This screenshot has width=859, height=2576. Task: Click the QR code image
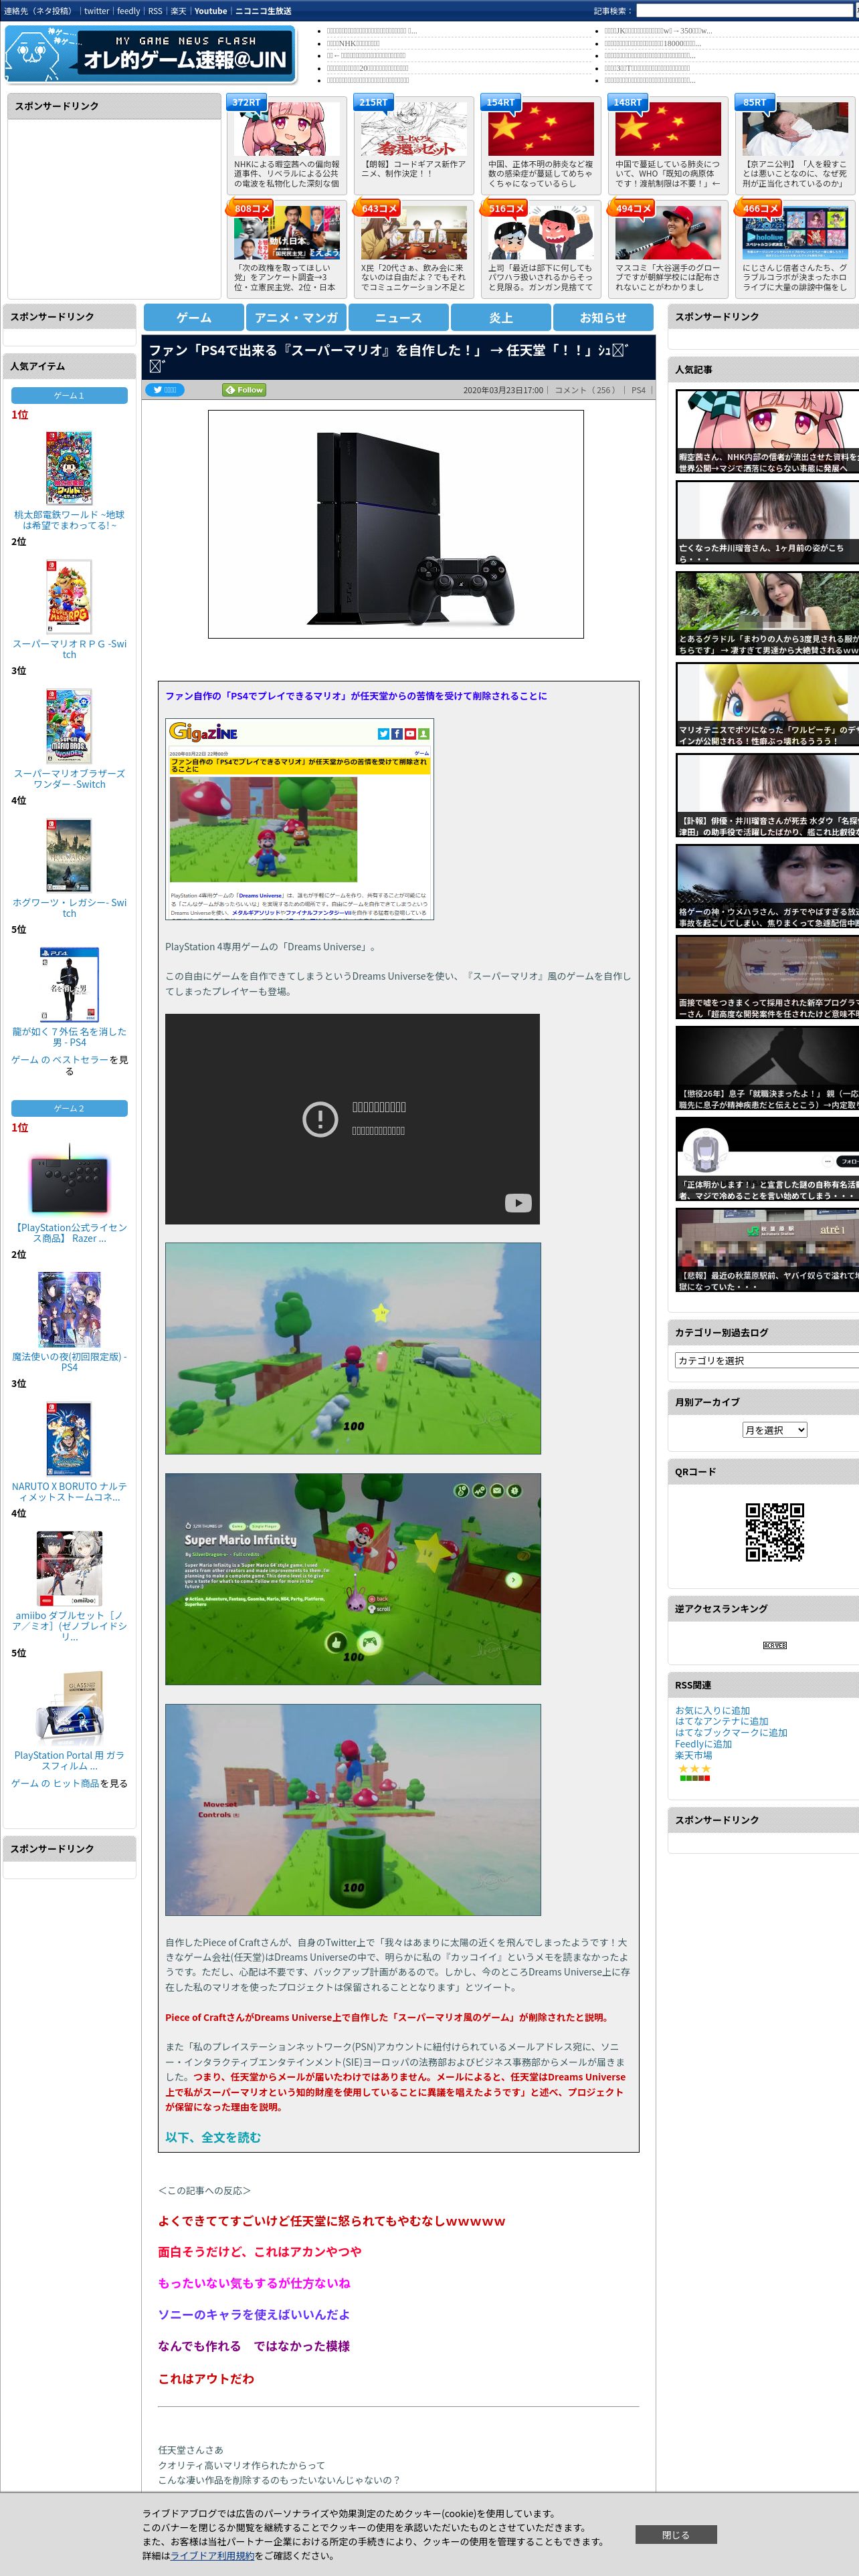pos(774,1531)
